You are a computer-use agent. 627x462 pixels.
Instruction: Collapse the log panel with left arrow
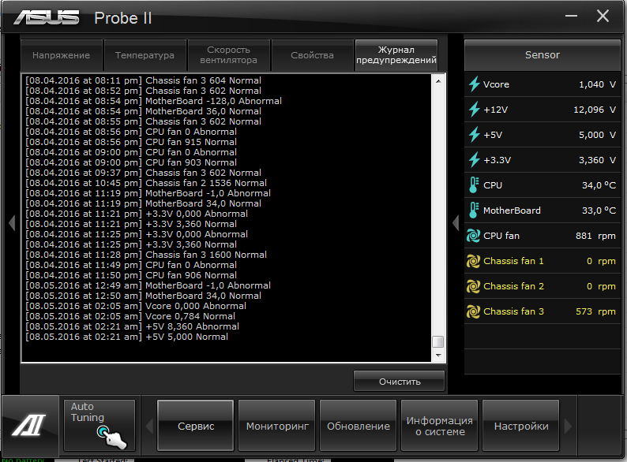click(x=12, y=223)
